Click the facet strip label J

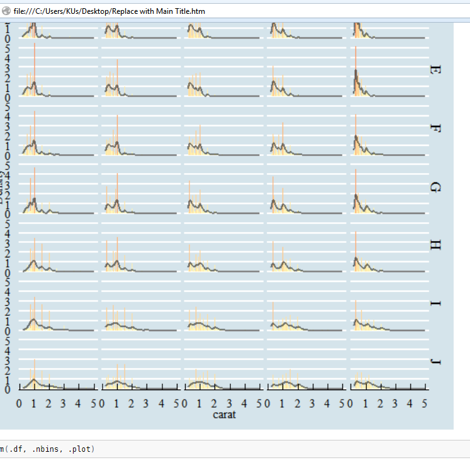tap(434, 362)
